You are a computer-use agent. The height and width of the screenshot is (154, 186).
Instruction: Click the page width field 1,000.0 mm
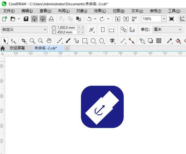(67, 28)
